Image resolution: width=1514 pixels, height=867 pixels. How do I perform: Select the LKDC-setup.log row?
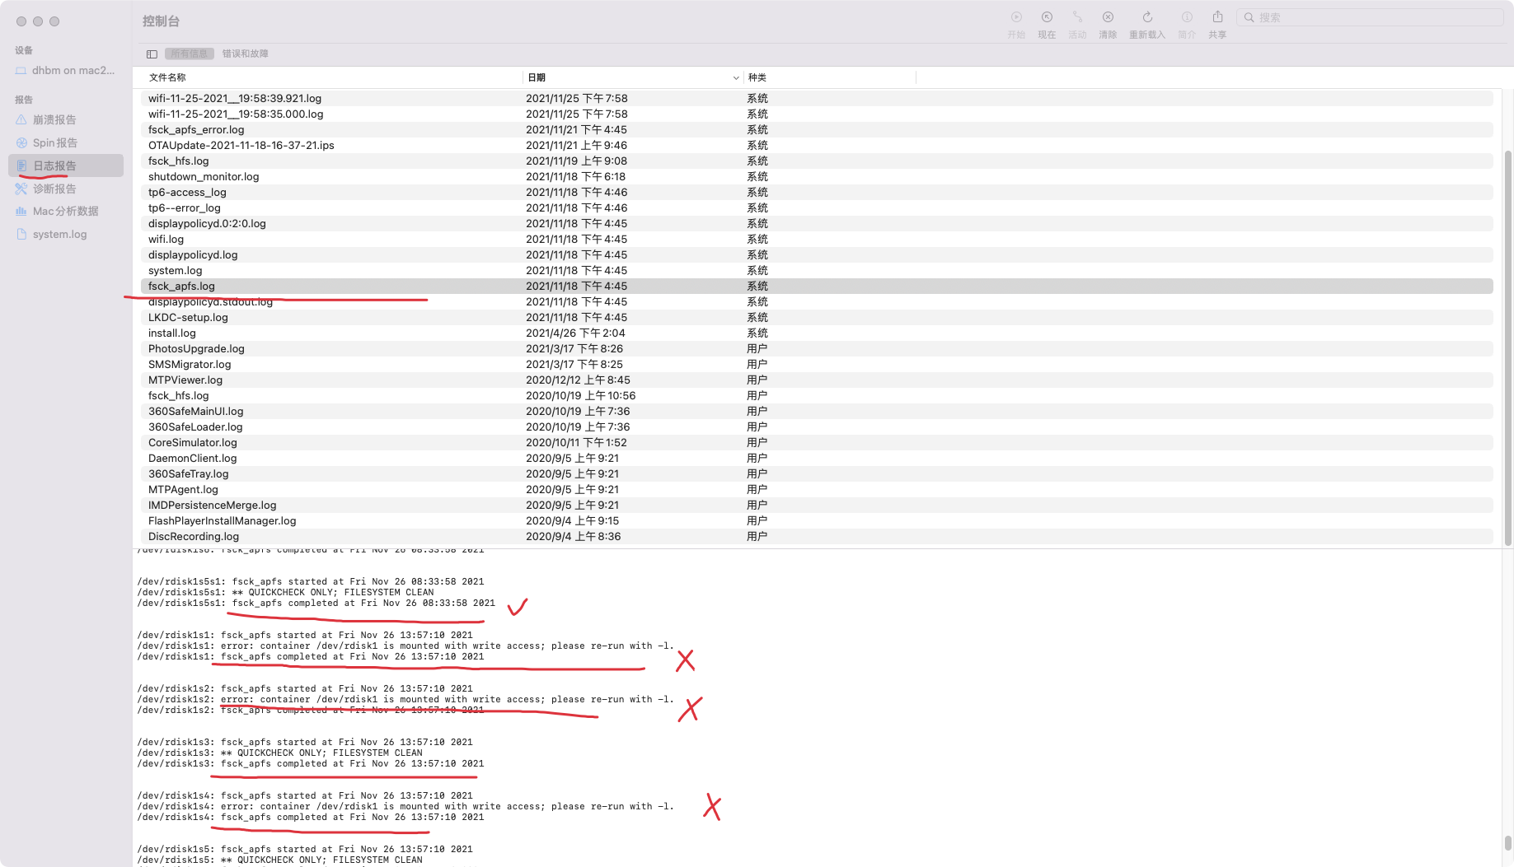817,318
